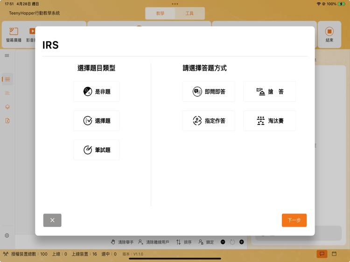Screen dimensions: 350x262
Task: Open settings gear in sidebar
Action: 7,235
